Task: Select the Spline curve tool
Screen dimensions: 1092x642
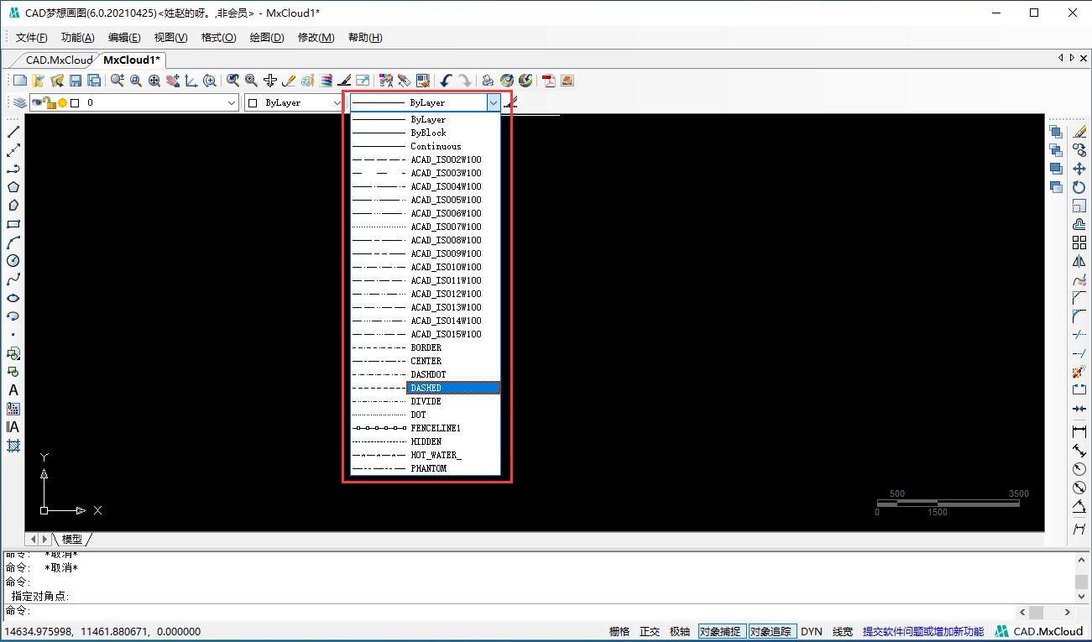Action: 13,279
